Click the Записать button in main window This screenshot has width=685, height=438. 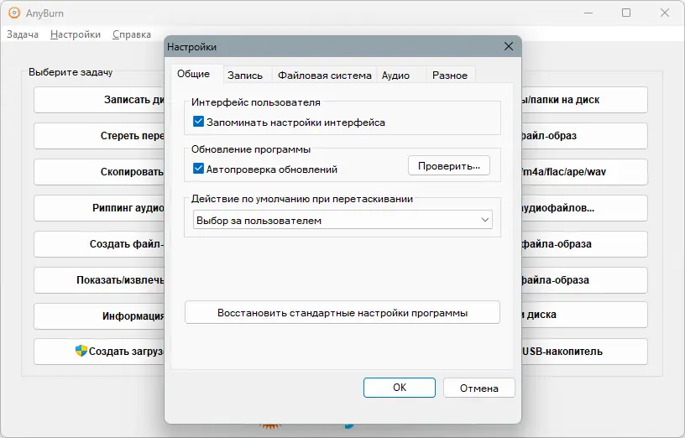pyautogui.click(x=100, y=100)
